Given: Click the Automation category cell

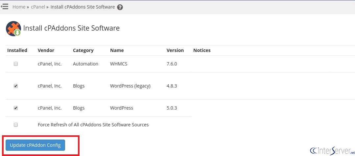Looking at the screenshot, I should [85, 64].
